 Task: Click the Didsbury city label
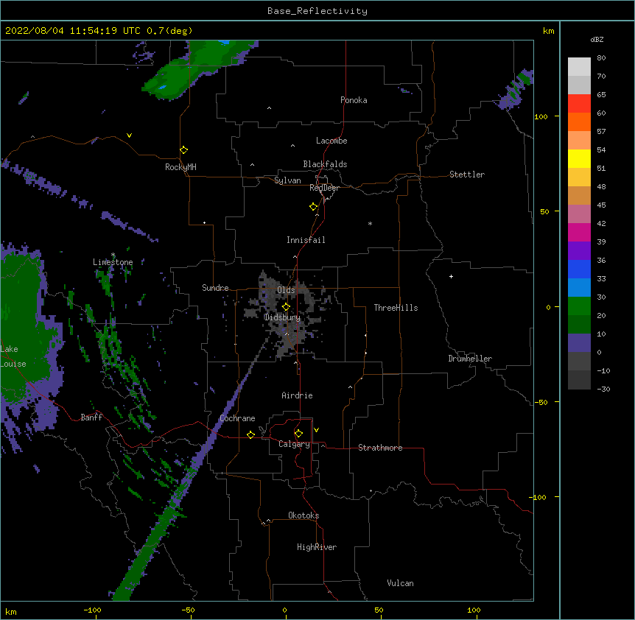point(282,317)
